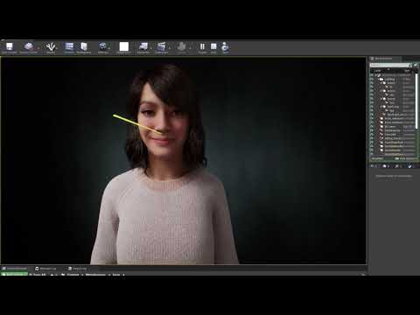Eject from the player controller
Image resolution: width=420 pixels, height=315 pixels.
coord(225,47)
